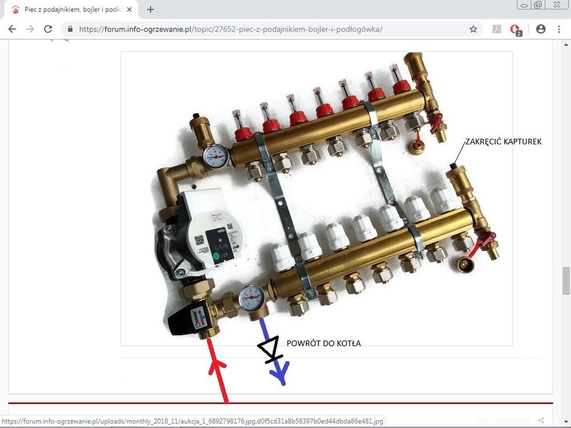Open the Chrome profile avatar
571x428 pixels.
click(x=541, y=29)
